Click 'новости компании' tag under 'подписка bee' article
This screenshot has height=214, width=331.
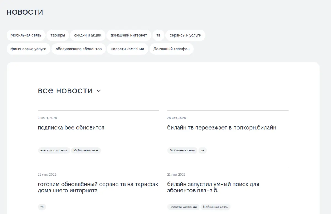pyautogui.click(x=54, y=150)
